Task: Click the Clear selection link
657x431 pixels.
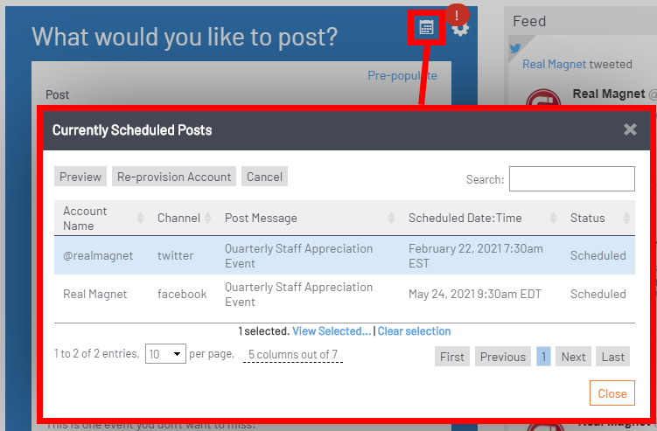Action: click(x=414, y=331)
